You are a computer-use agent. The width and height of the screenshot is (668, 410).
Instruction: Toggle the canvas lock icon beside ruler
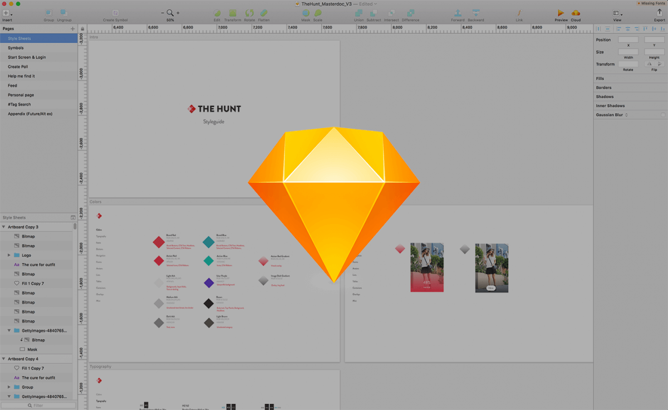click(x=82, y=29)
